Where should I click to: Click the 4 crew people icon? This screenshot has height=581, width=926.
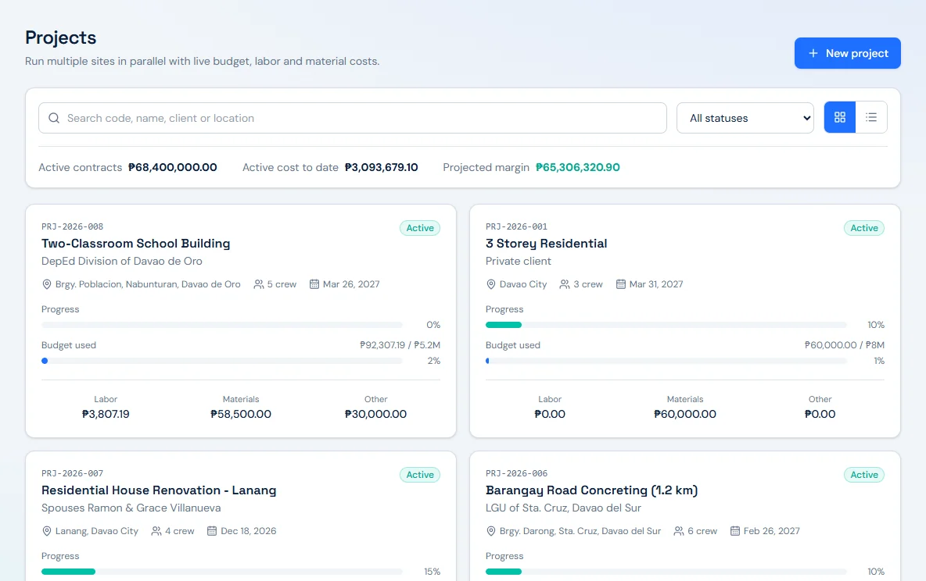point(156,531)
